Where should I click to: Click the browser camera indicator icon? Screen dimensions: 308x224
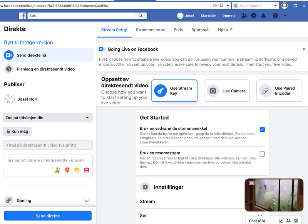tap(215, 6)
